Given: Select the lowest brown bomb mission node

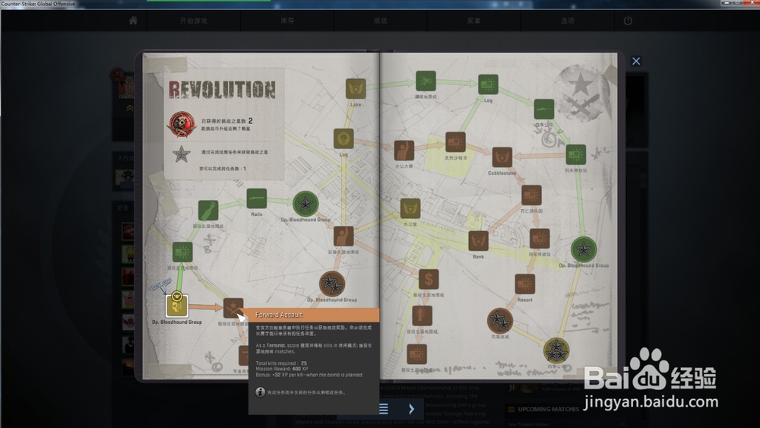Looking at the screenshot, I should pyautogui.click(x=416, y=355).
